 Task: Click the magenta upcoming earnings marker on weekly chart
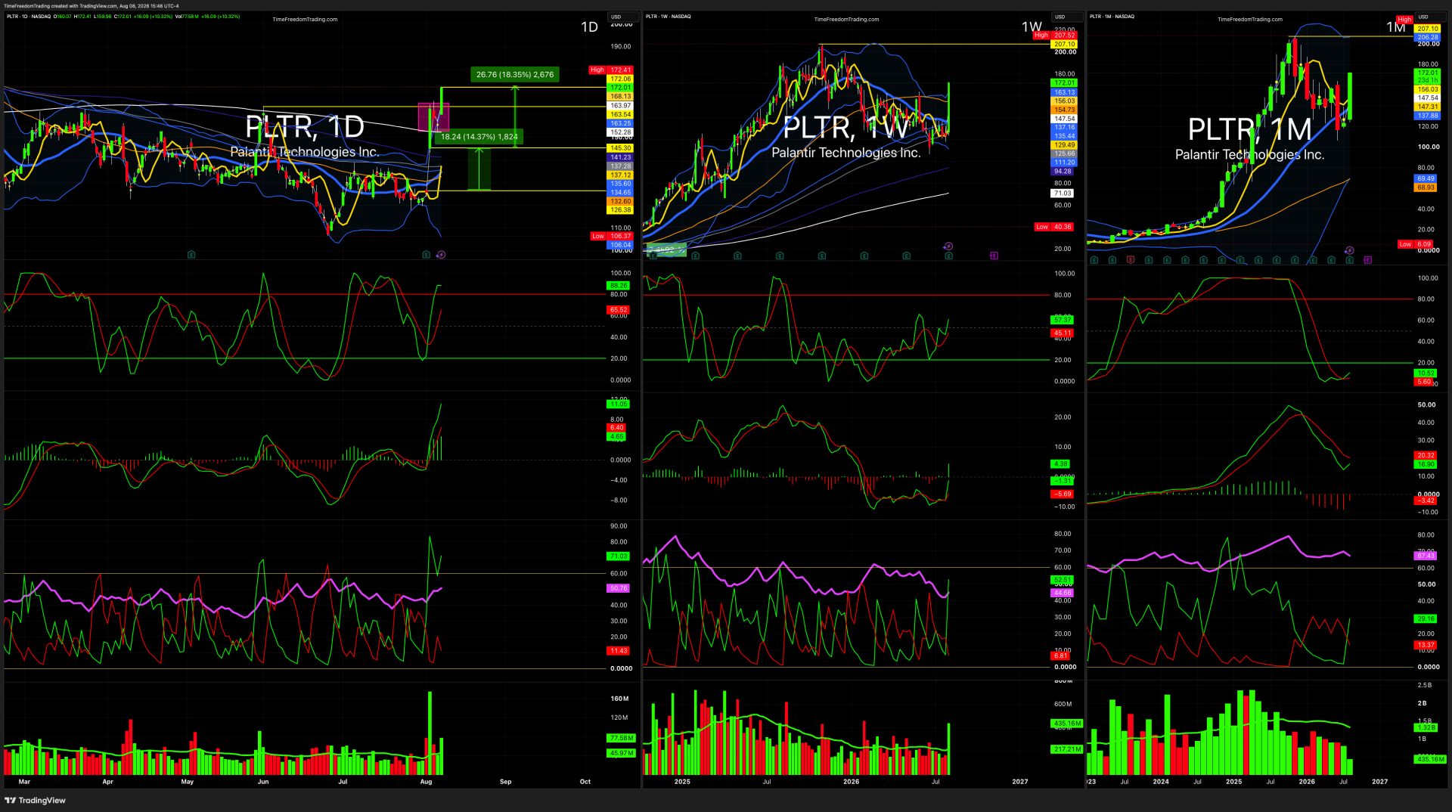click(994, 256)
